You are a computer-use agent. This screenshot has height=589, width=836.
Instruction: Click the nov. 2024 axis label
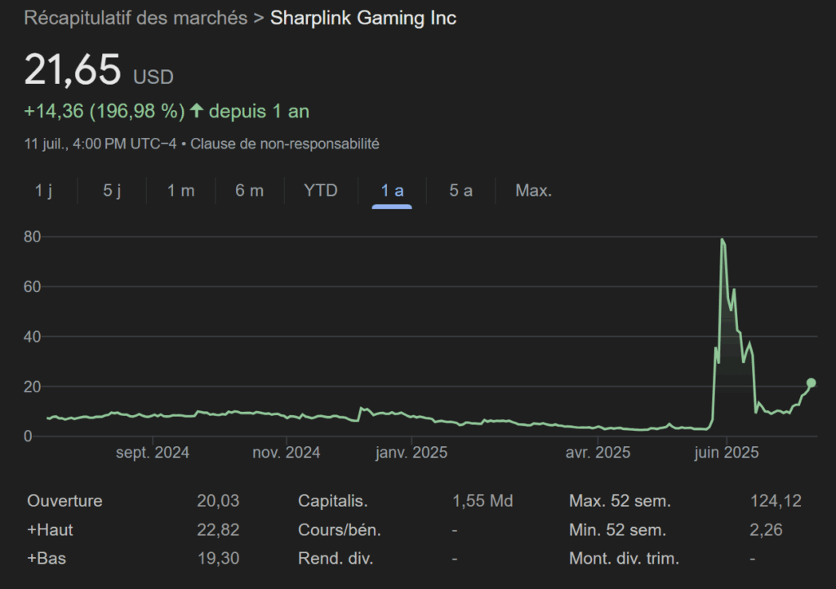click(x=287, y=453)
